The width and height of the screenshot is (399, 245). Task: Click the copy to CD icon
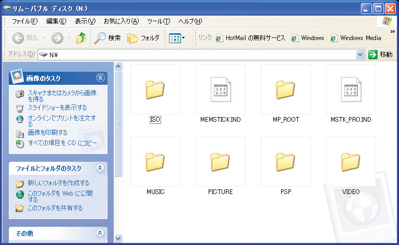[x=20, y=144]
